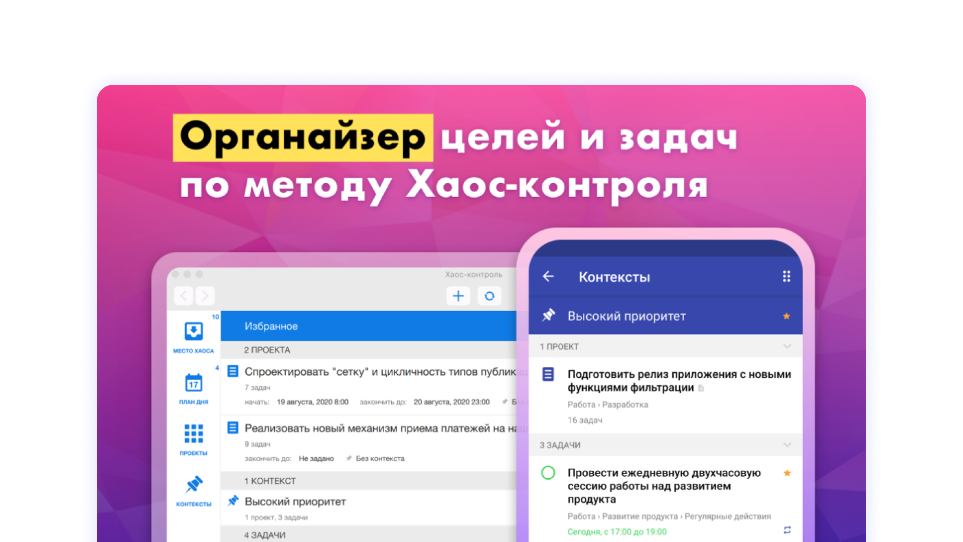Click the project icon of Подготовить релиз
Image resolution: width=963 pixels, height=542 pixels.
[x=548, y=374]
